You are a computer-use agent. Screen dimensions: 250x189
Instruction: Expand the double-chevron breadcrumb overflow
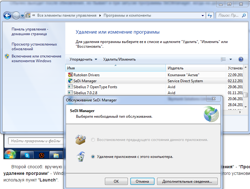tap(34, 15)
